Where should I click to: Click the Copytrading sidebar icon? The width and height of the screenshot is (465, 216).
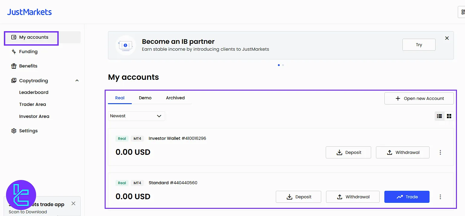(14, 80)
